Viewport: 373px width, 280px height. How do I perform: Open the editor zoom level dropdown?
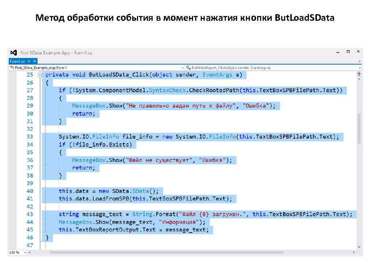(24, 252)
